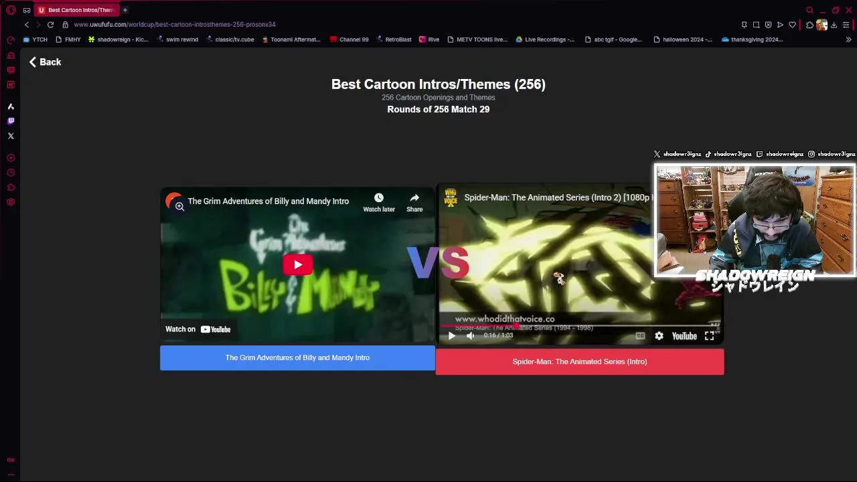Resume the Spider-Man video play button
Screen dimensions: 857x482
click(451, 336)
